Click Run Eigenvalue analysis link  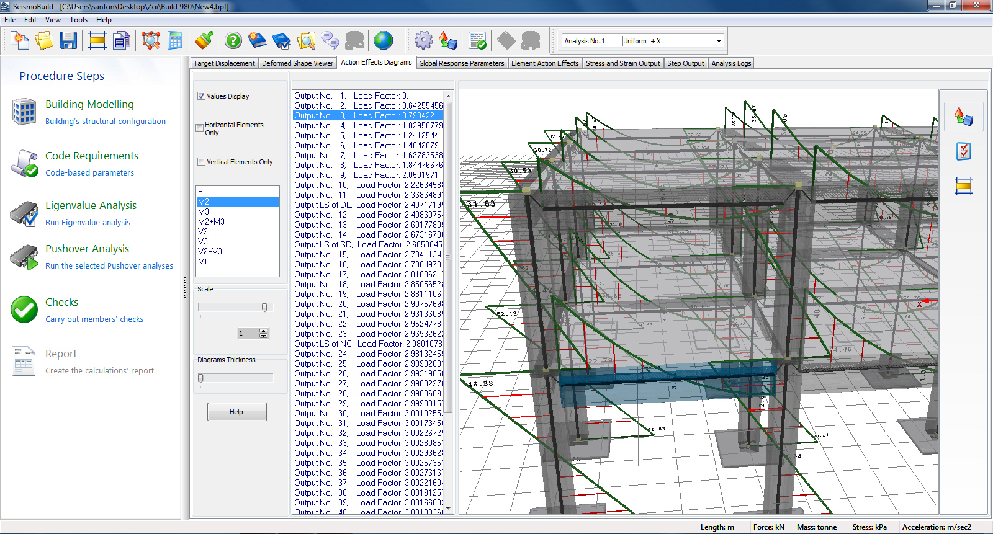pyautogui.click(x=88, y=223)
